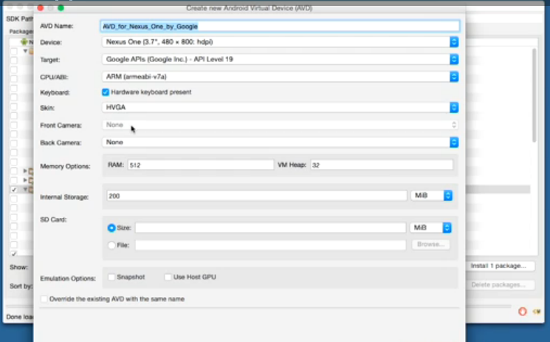The width and height of the screenshot is (550, 342).
Task: Open the disabled Front Camera dropdown
Action: 280,125
